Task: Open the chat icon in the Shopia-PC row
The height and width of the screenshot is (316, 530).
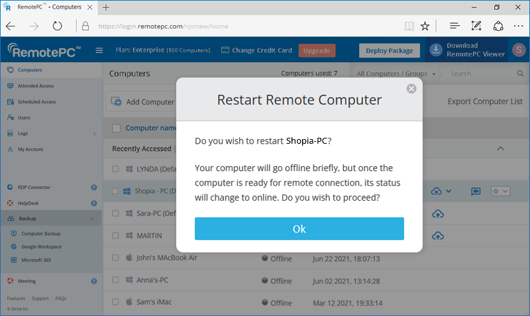Action: pos(476,191)
